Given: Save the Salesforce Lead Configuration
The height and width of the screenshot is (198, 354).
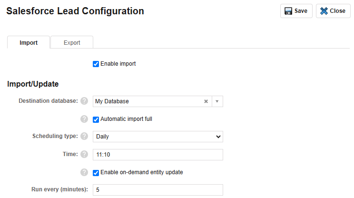Looking at the screenshot, I should 296,11.
